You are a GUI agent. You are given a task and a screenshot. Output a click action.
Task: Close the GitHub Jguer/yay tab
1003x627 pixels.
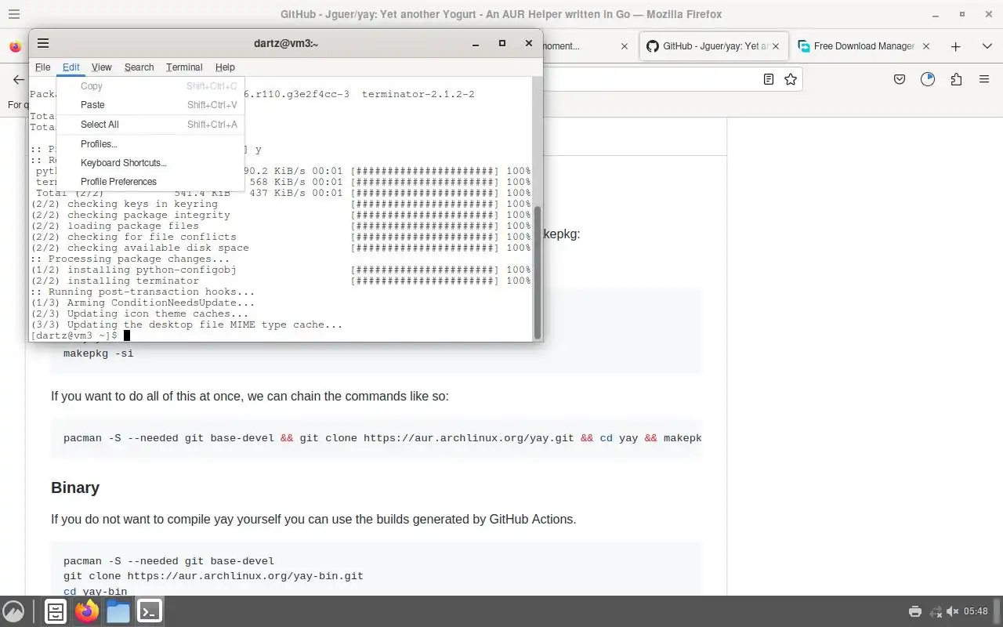(x=774, y=46)
